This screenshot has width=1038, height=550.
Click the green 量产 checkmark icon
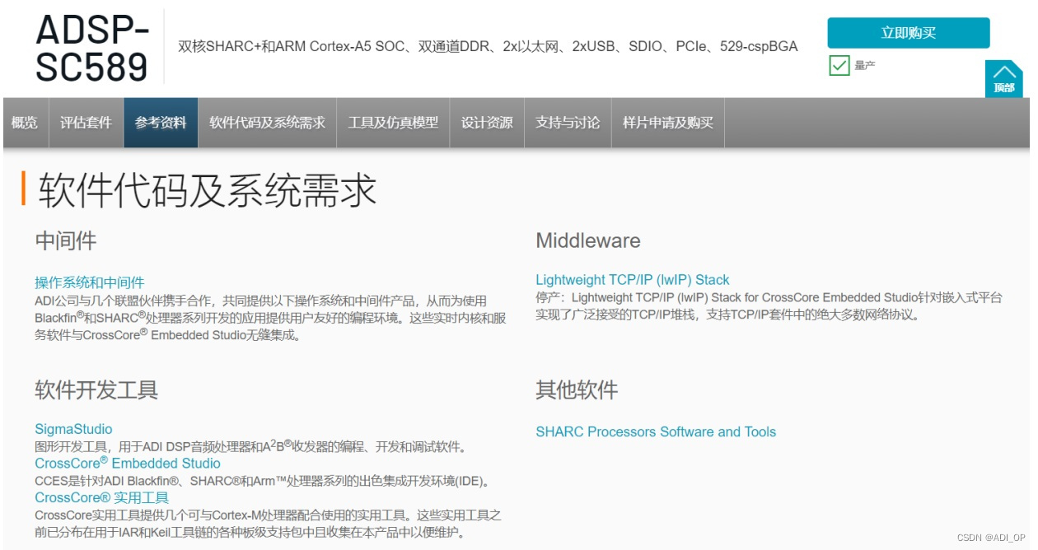pyautogui.click(x=839, y=65)
